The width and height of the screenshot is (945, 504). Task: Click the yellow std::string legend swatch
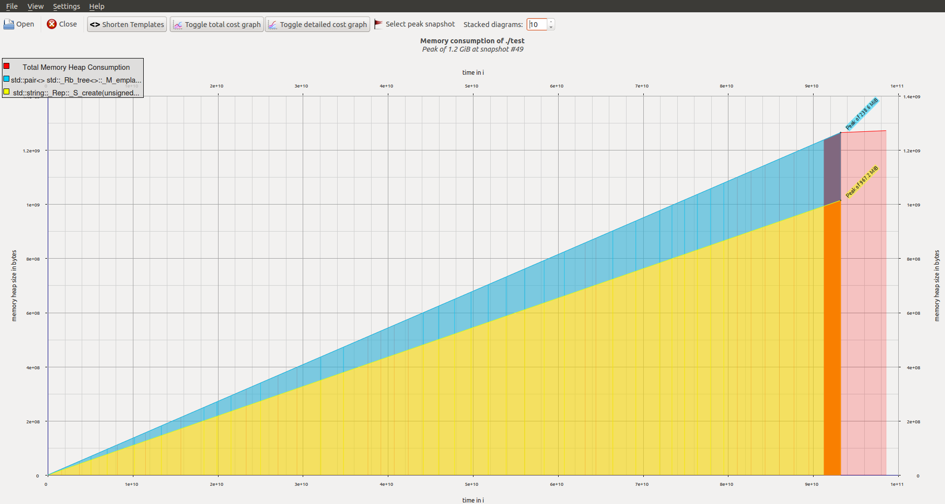click(x=6, y=91)
